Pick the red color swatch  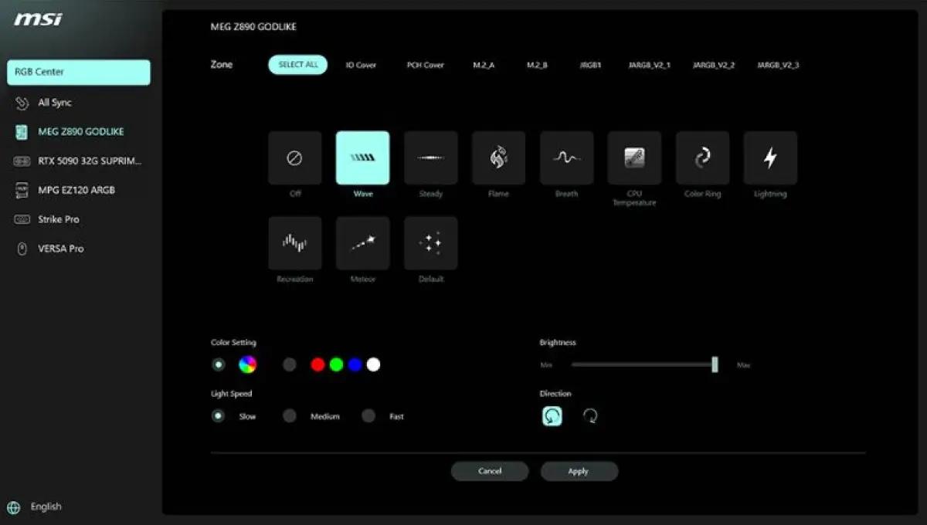point(317,364)
